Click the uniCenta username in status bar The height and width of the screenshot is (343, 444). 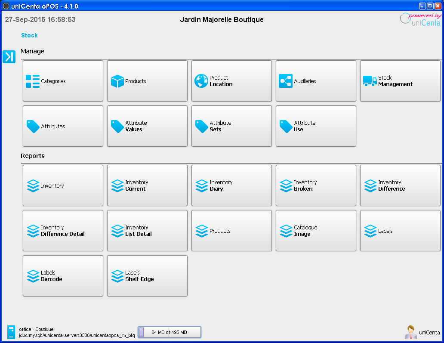[429, 333]
